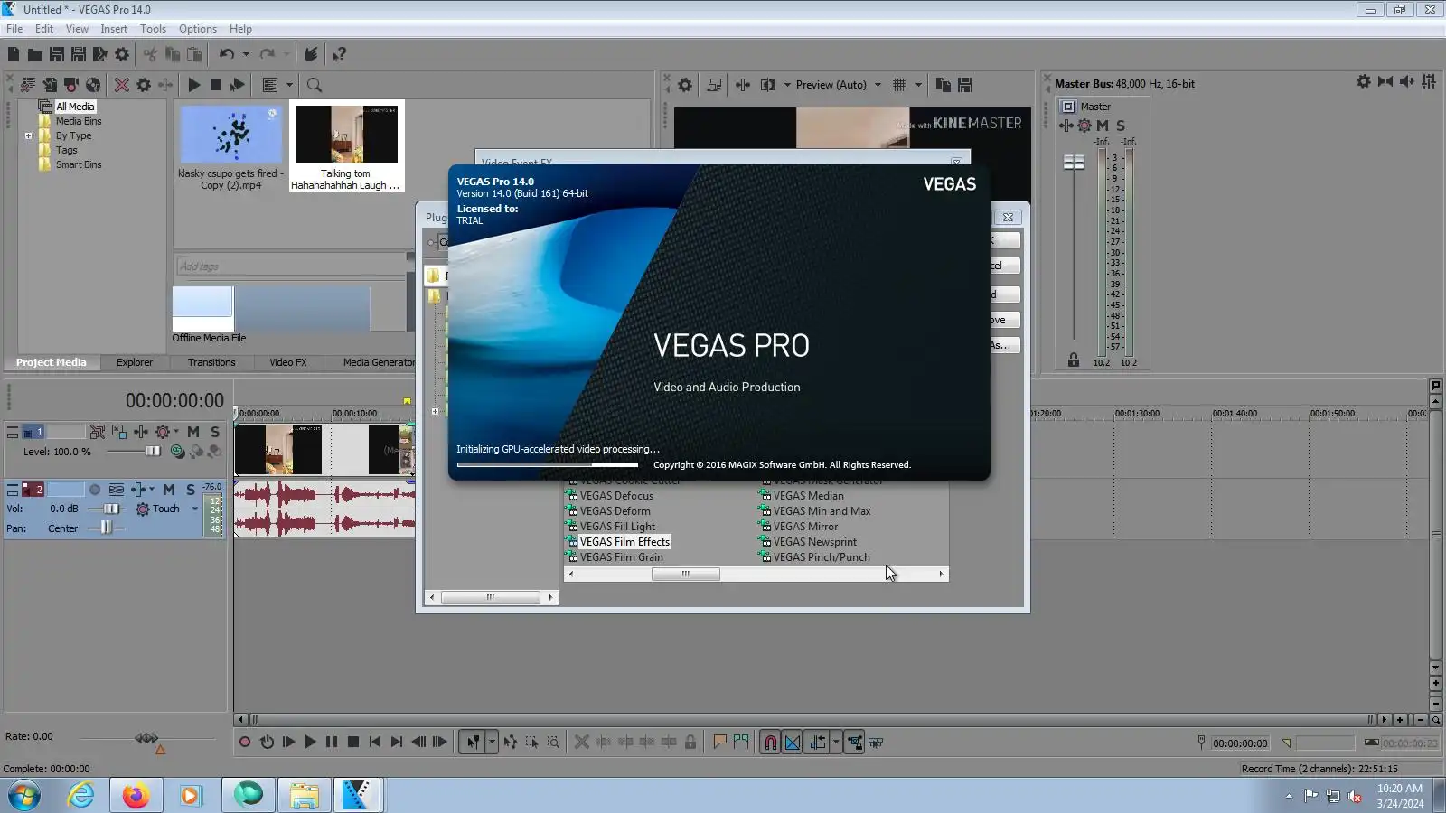
Task: Open the What's This help tool
Action: click(x=340, y=55)
